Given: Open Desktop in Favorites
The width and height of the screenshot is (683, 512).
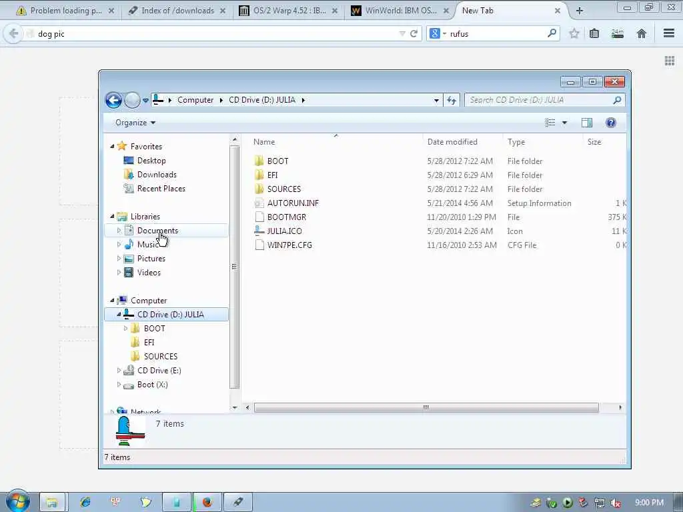Looking at the screenshot, I should pos(151,161).
